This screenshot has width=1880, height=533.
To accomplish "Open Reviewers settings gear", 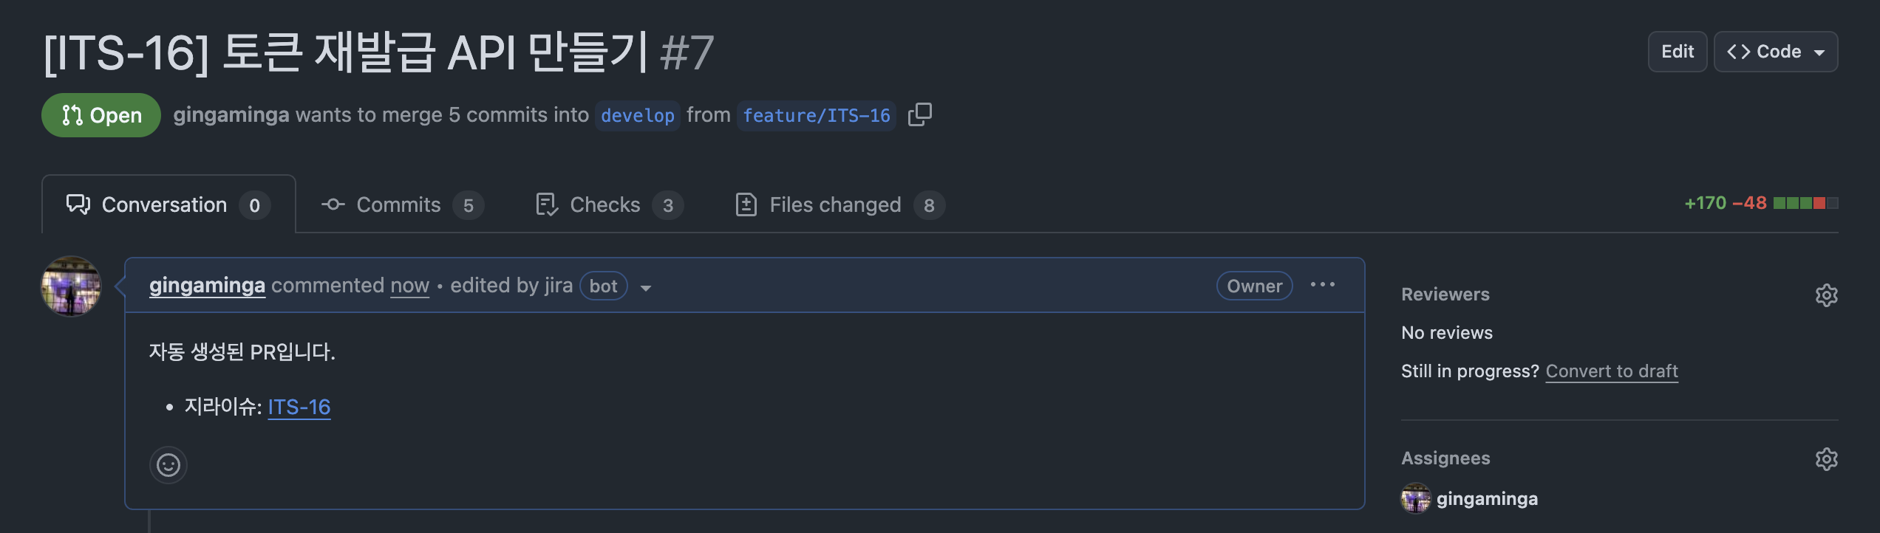I will 1826,295.
